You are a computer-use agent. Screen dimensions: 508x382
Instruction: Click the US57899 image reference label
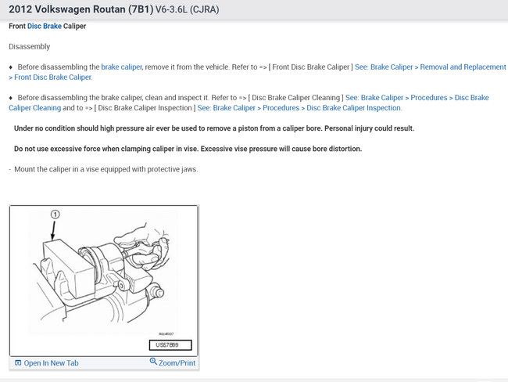pos(170,345)
